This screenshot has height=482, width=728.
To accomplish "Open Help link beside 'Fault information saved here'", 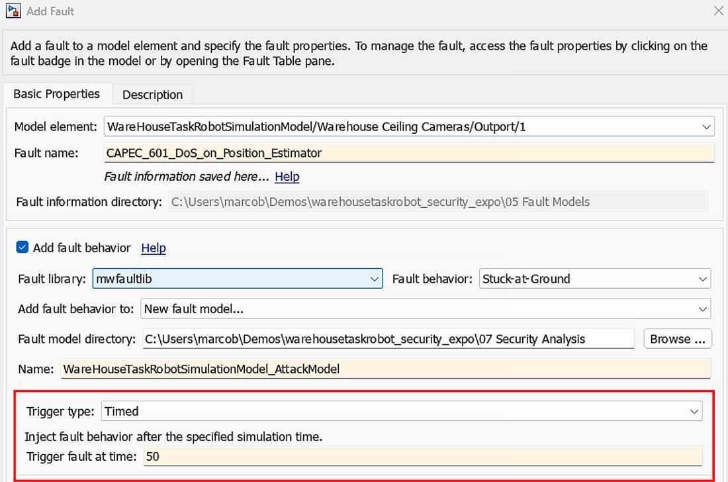I will (287, 177).
